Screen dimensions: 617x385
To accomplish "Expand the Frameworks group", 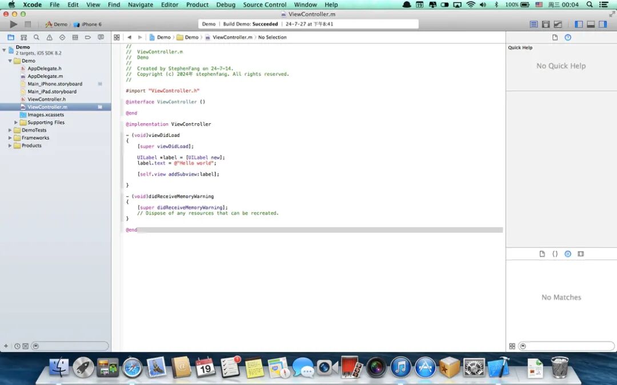I will 10,138.
